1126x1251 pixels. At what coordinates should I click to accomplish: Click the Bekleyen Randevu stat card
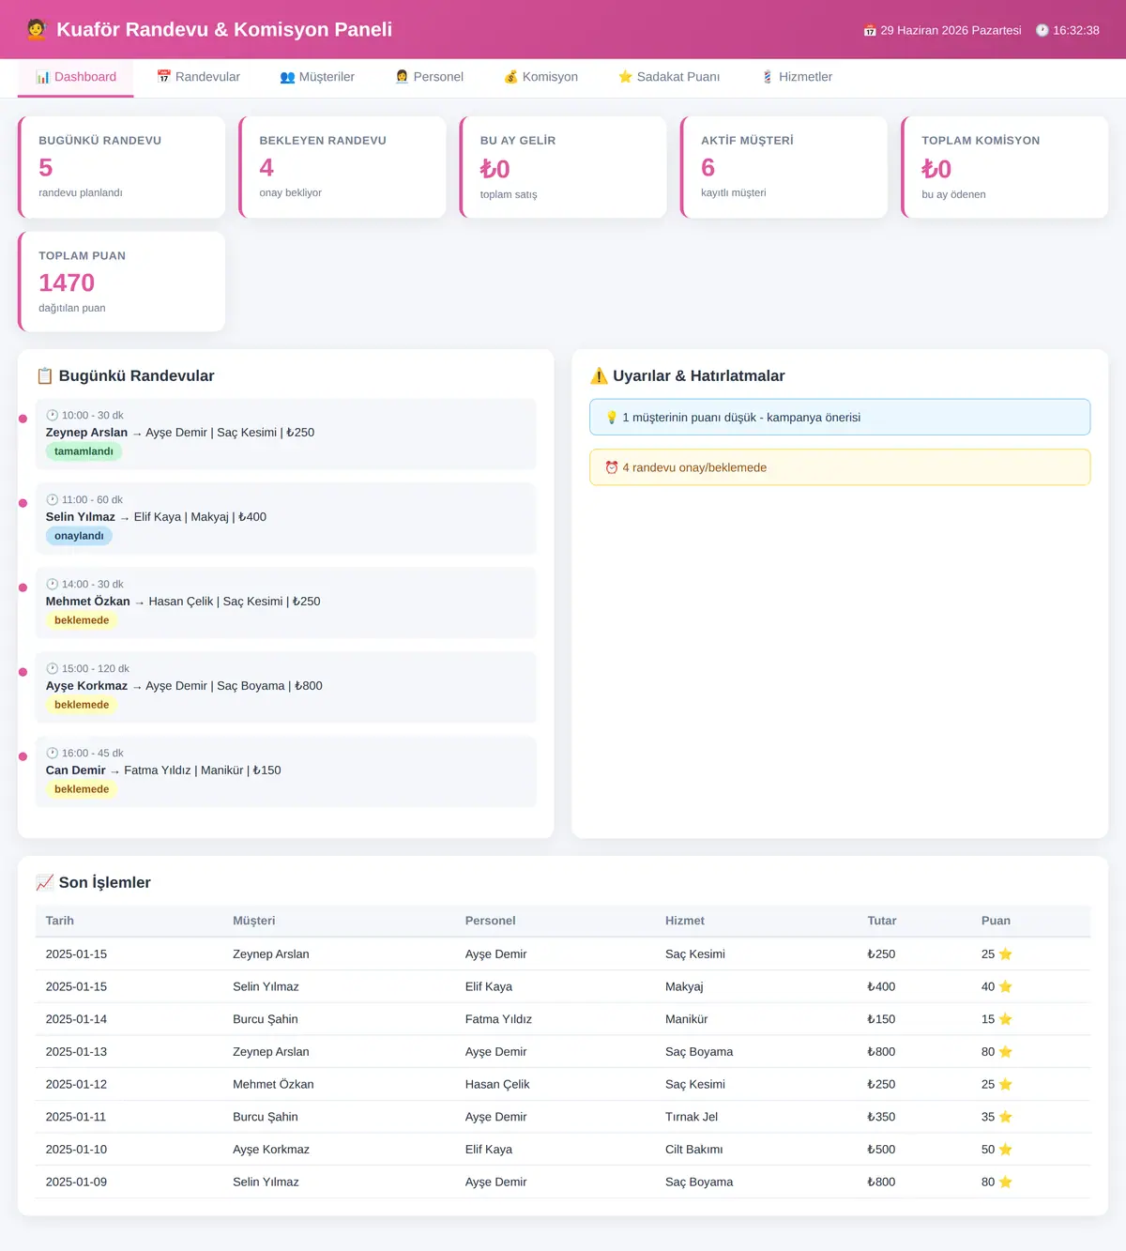[342, 167]
